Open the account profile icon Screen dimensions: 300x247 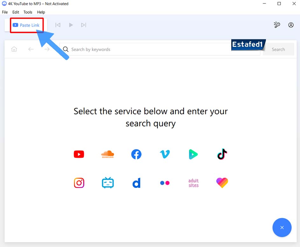[x=291, y=25]
